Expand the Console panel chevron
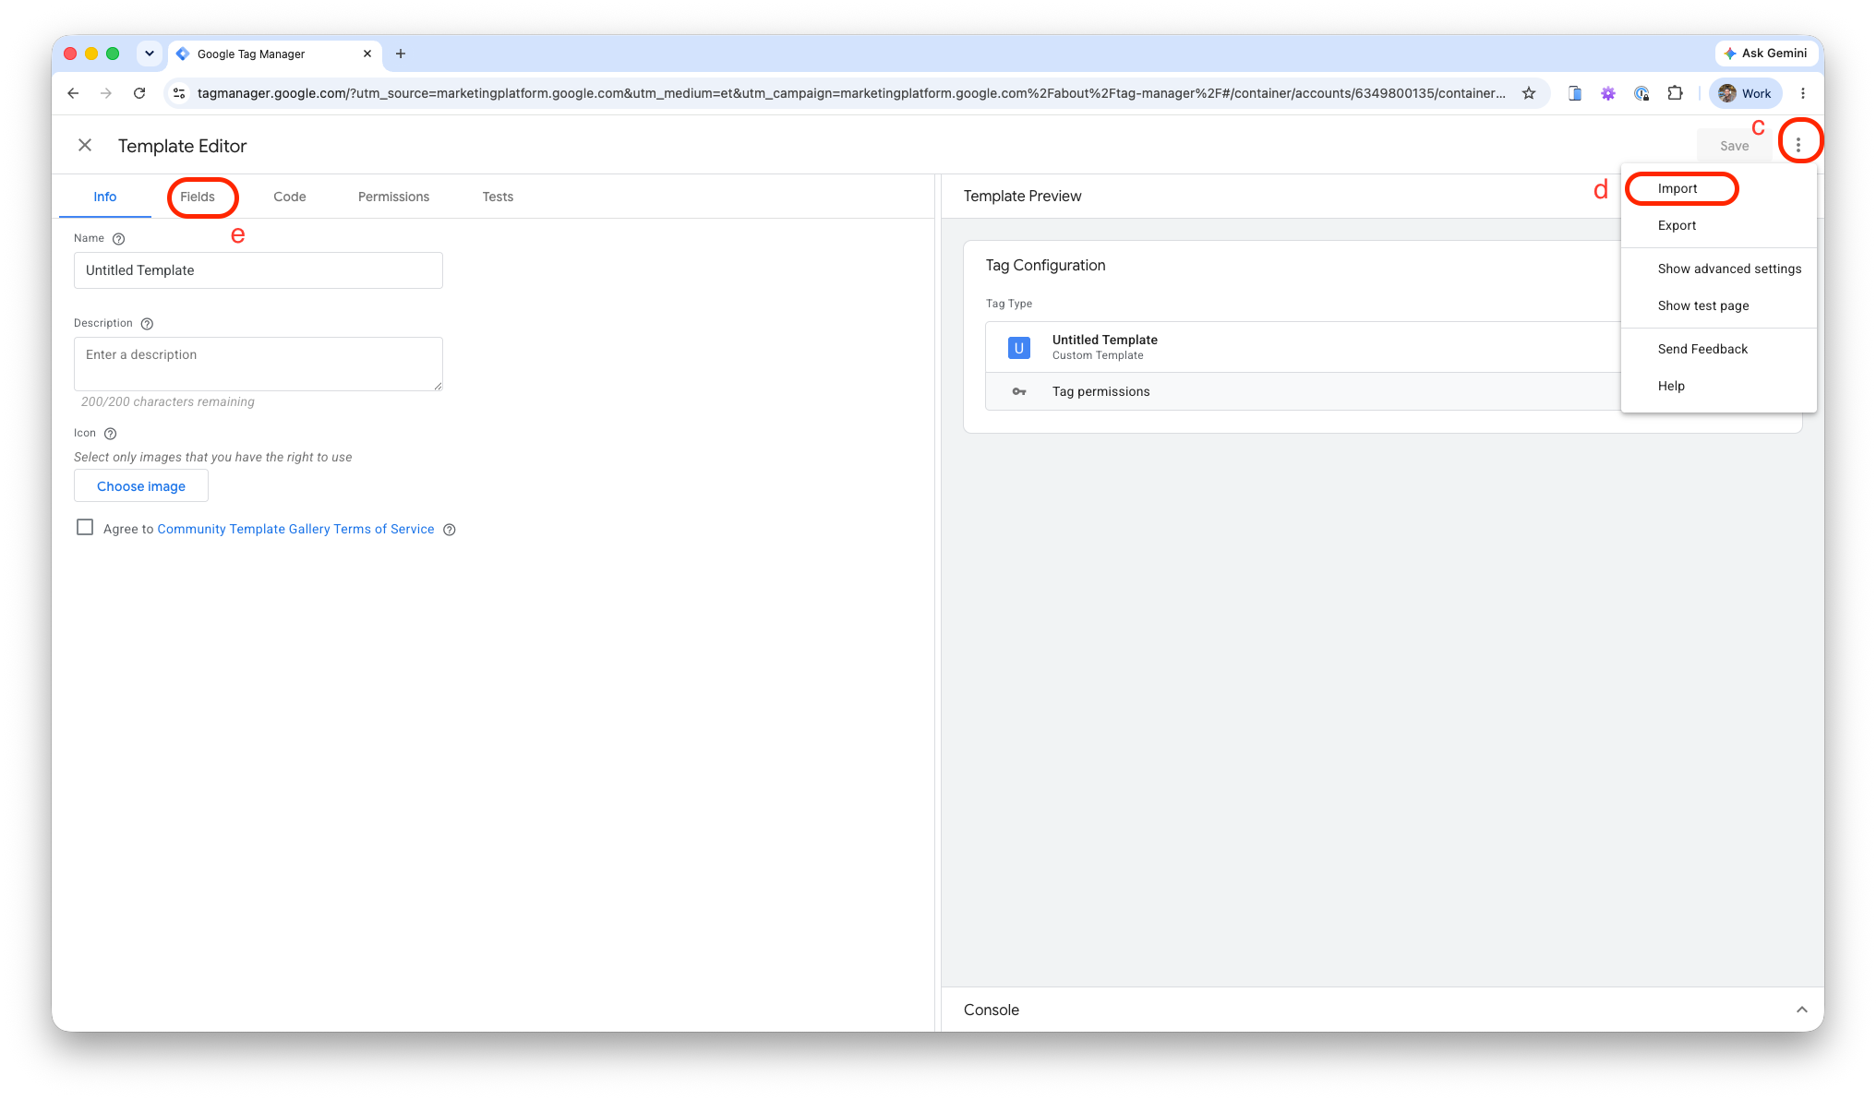1876x1100 pixels. (1801, 1010)
